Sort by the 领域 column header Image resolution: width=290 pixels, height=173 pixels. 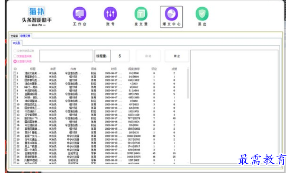tap(94, 69)
